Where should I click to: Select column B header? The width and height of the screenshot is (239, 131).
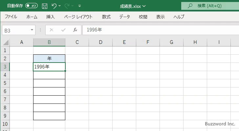click(49, 42)
